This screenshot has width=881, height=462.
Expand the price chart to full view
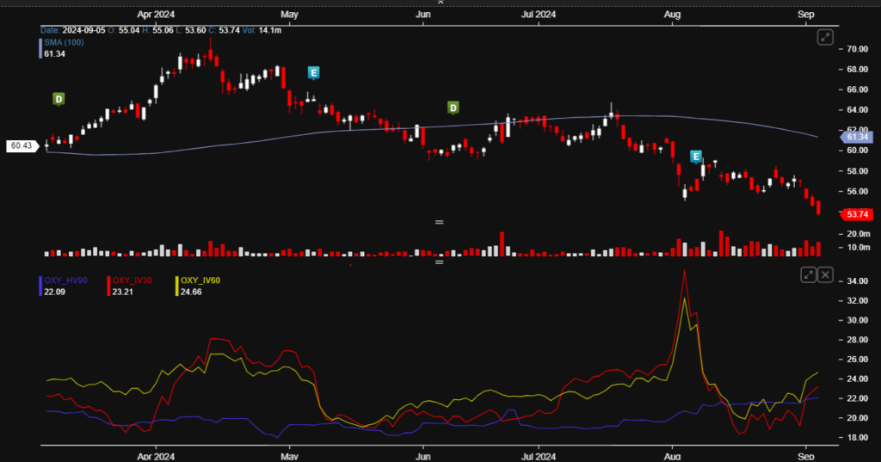click(x=825, y=38)
